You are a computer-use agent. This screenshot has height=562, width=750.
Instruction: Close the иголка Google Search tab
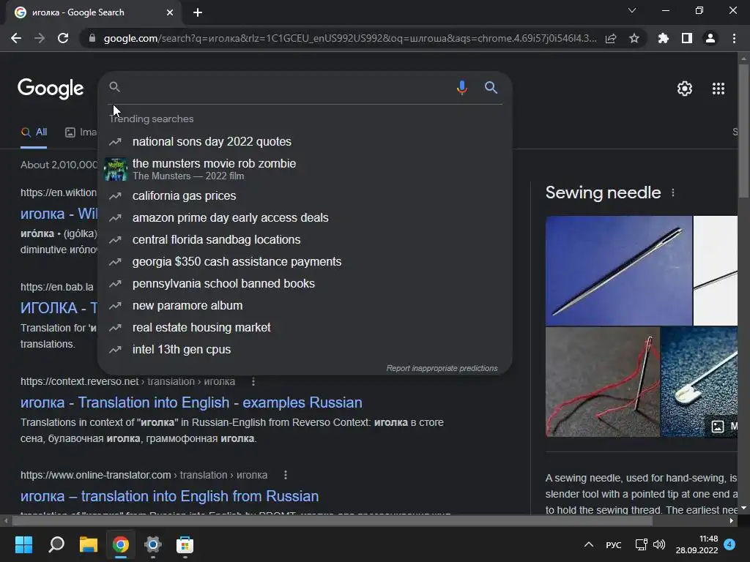point(170,12)
